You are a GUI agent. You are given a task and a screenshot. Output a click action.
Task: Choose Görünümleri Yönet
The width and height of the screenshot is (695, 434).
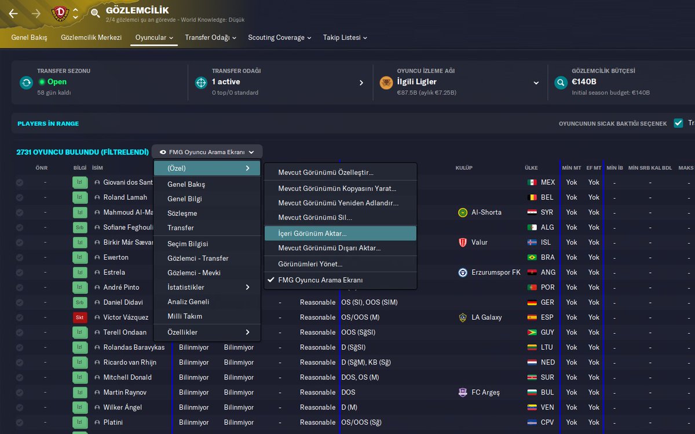tap(340, 264)
